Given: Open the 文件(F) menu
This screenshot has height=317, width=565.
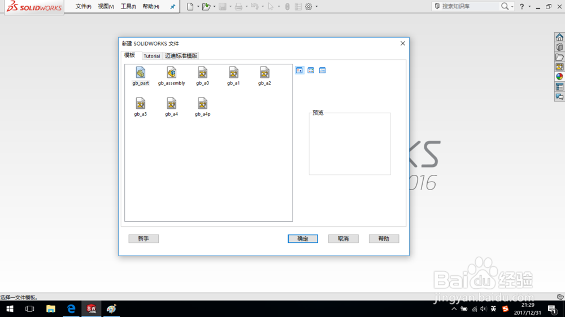Looking at the screenshot, I should click(83, 6).
